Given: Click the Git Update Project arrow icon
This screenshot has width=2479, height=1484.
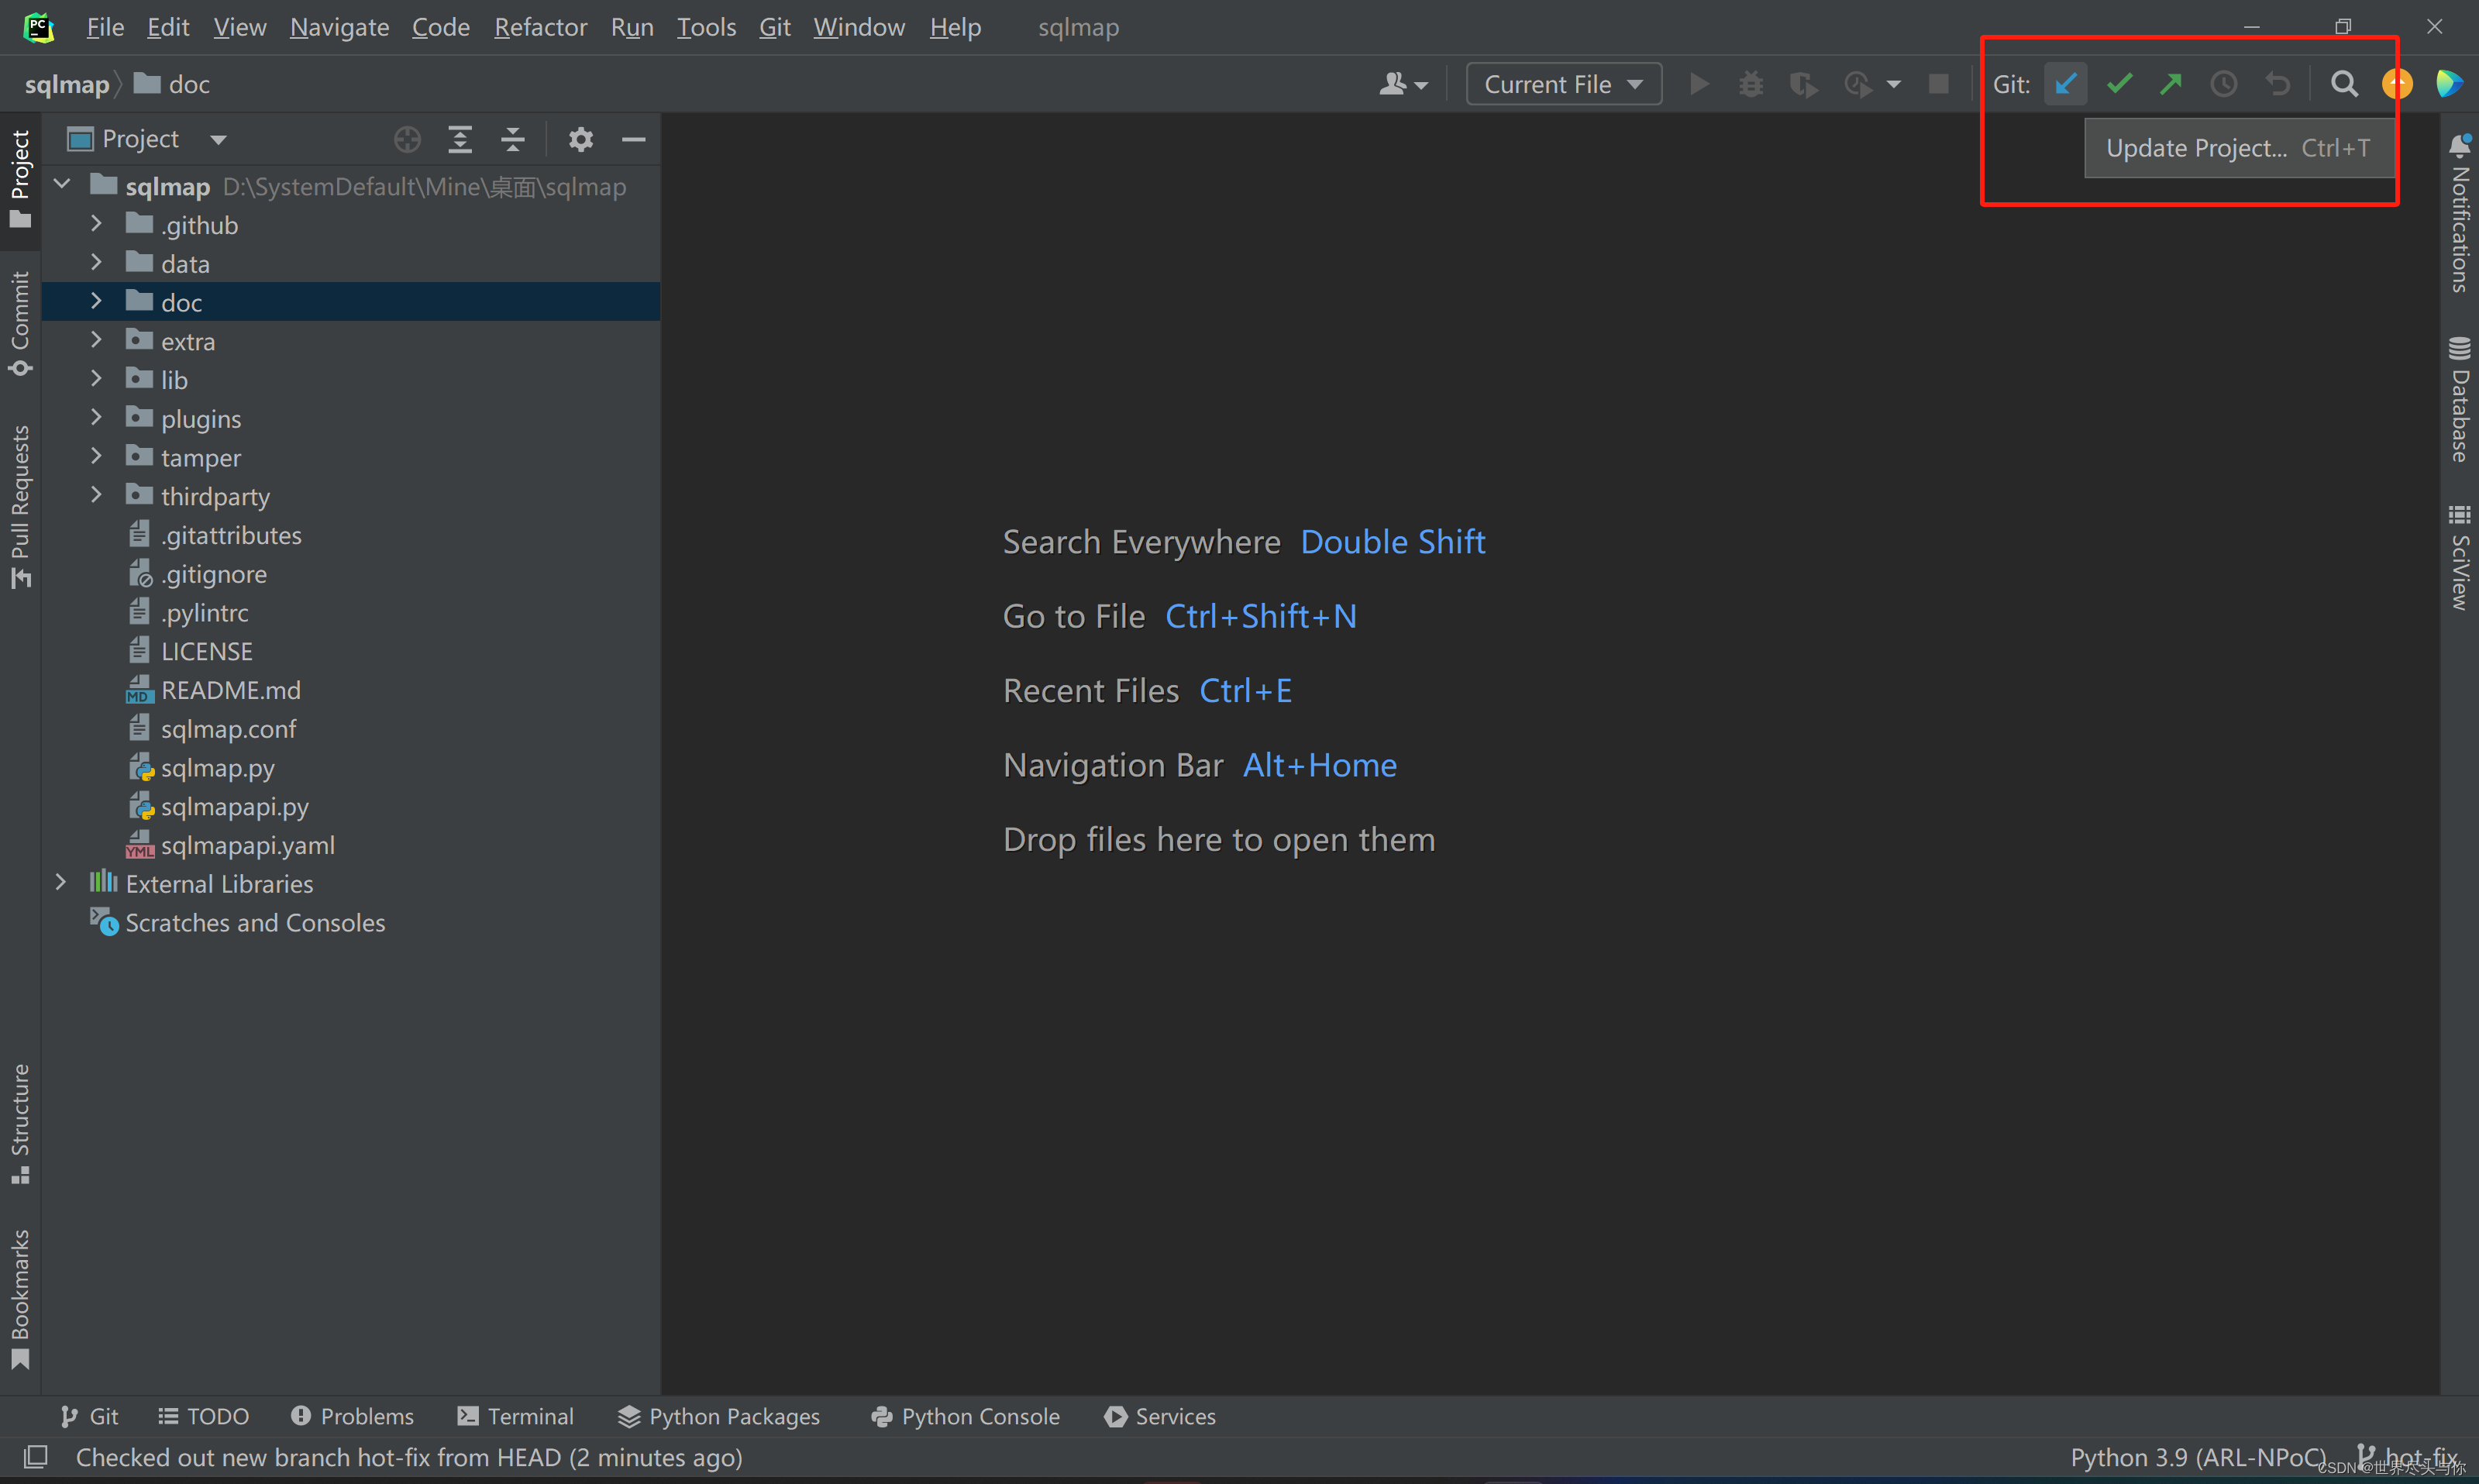Looking at the screenshot, I should (2065, 84).
